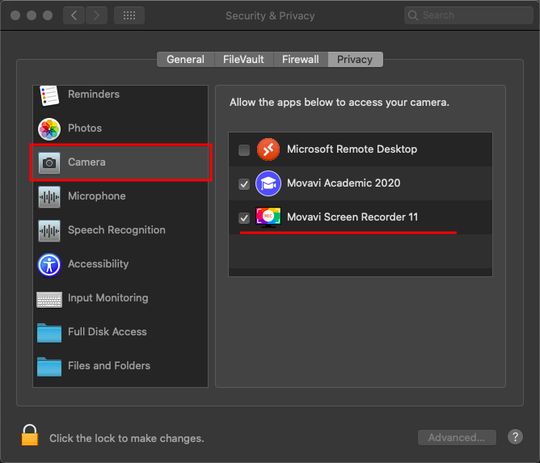Viewport: 540px width, 463px height.
Task: Click the Photos flower icon
Action: [x=49, y=129]
